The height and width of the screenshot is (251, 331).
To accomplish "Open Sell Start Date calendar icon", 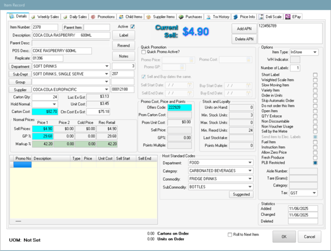I will click(190, 85).
